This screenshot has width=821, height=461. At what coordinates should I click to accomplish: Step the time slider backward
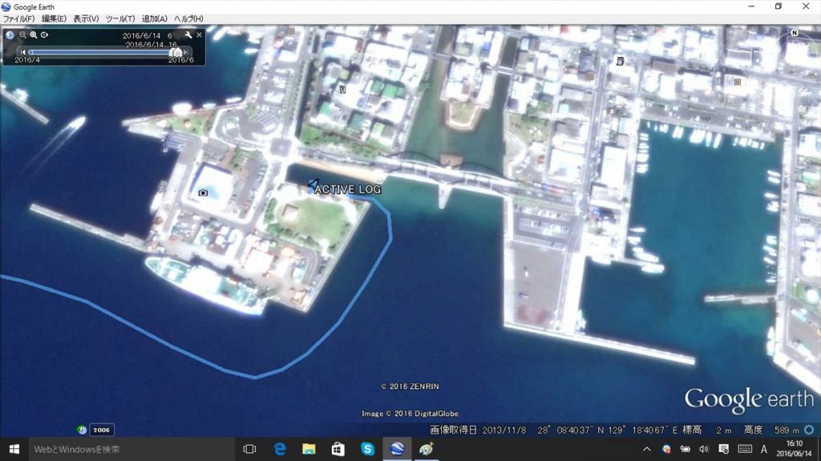click(22, 52)
